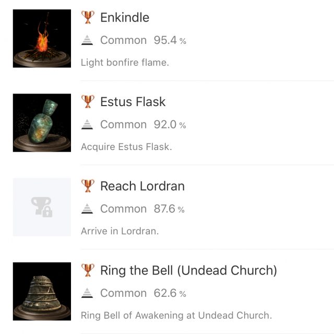Click the 95.4% Common rarity label
Image resolution: width=334 pixels, height=334 pixels.
click(x=142, y=40)
